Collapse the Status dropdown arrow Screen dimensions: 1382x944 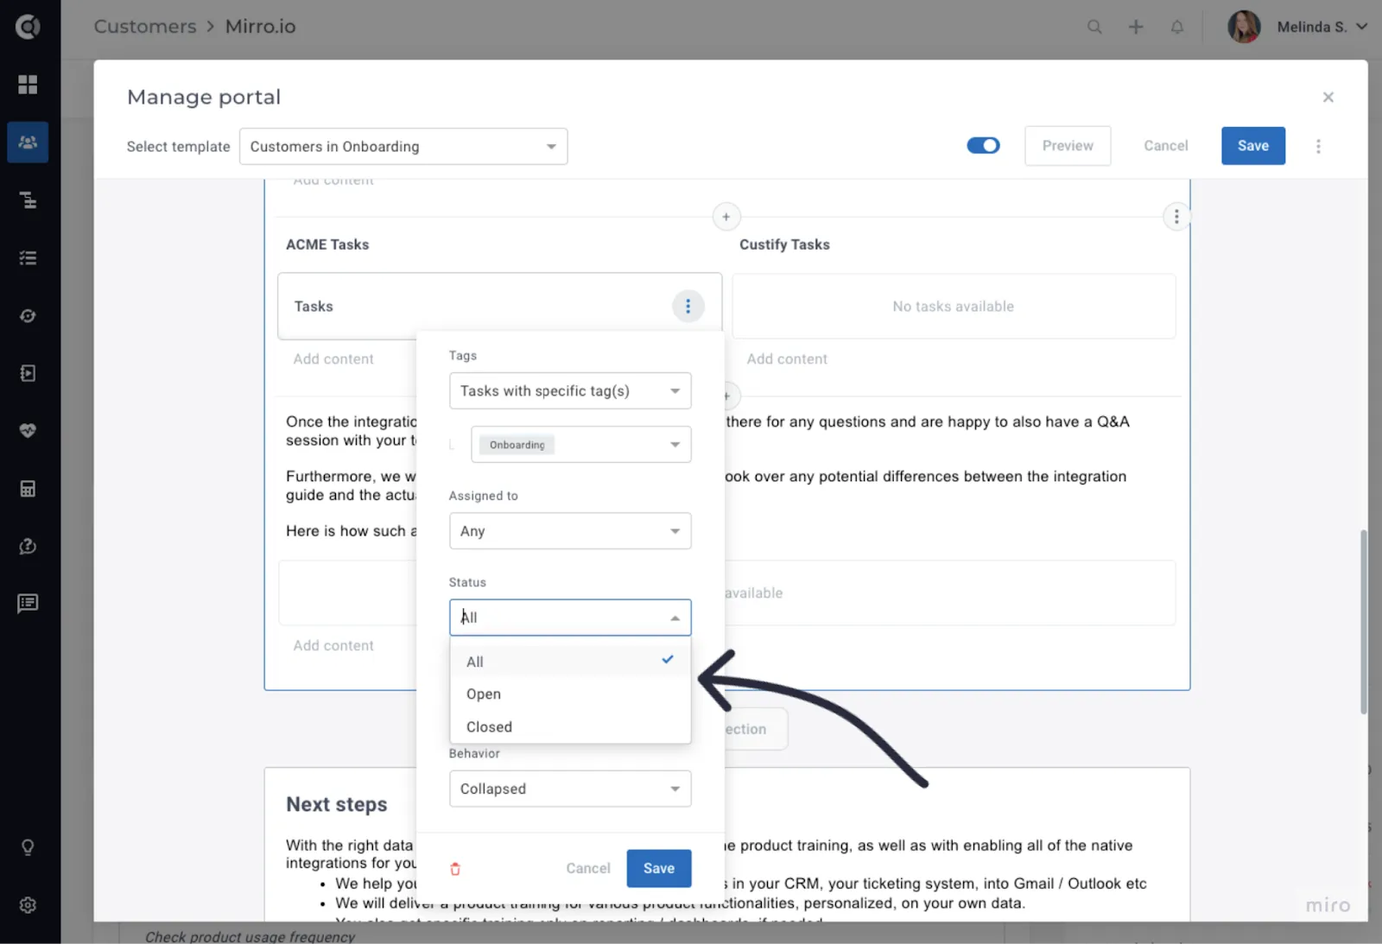coord(675,618)
